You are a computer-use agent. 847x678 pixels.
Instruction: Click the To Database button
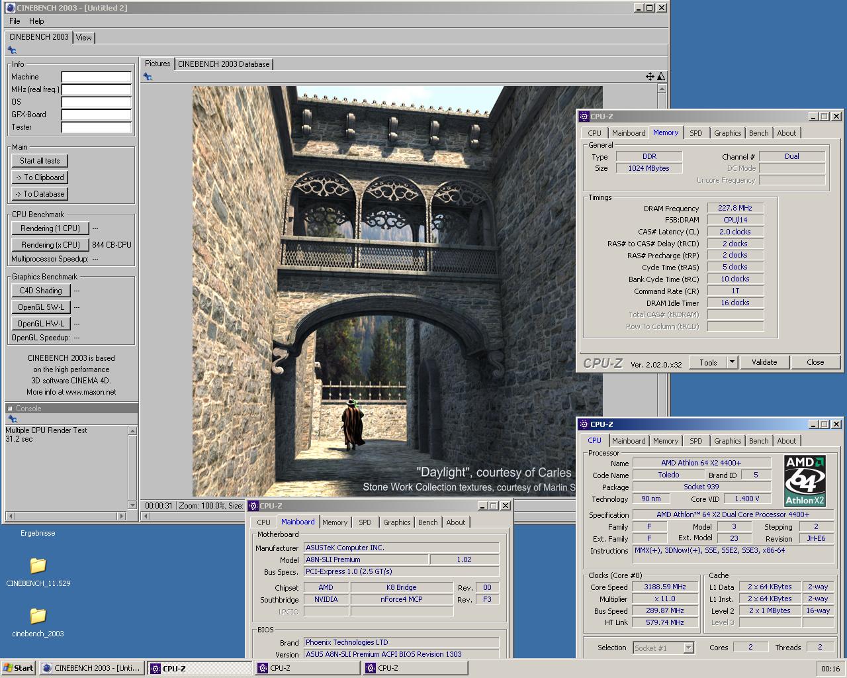[40, 194]
